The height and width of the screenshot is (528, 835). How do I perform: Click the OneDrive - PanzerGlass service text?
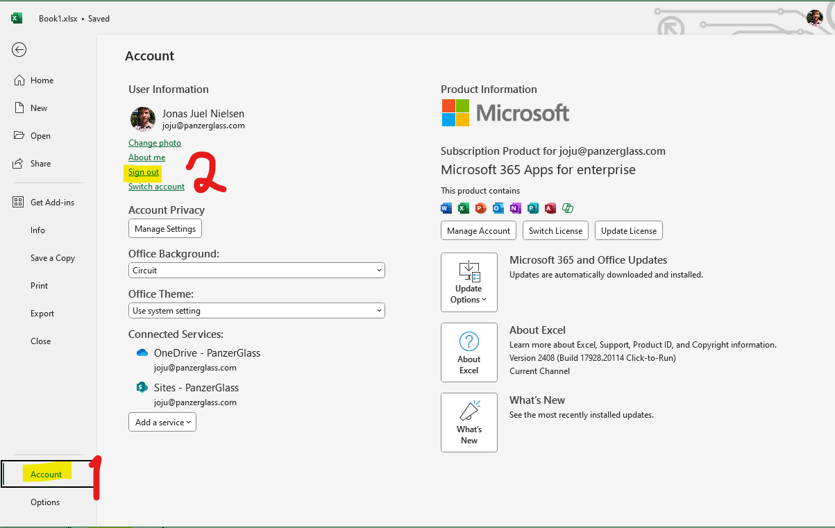pos(207,353)
